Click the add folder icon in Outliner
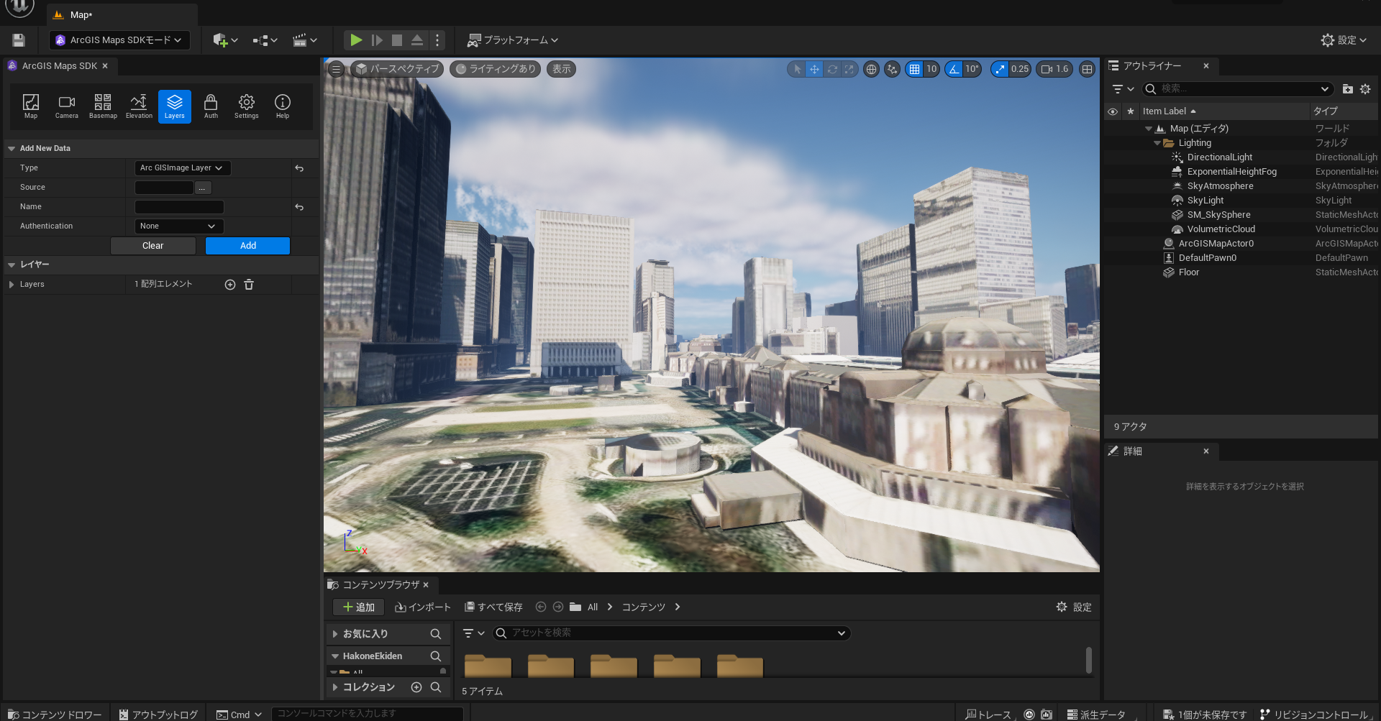The image size is (1381, 721). [x=1348, y=89]
